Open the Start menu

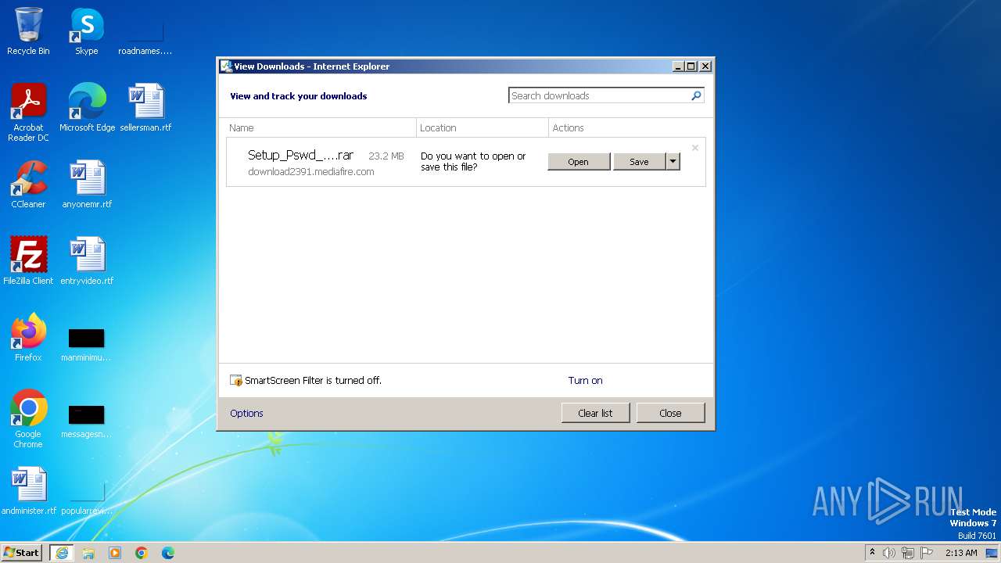21,553
